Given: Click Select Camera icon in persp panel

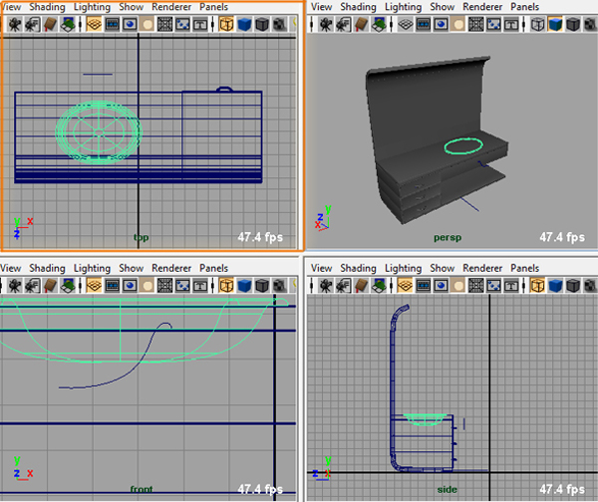Looking at the screenshot, I should (x=326, y=24).
